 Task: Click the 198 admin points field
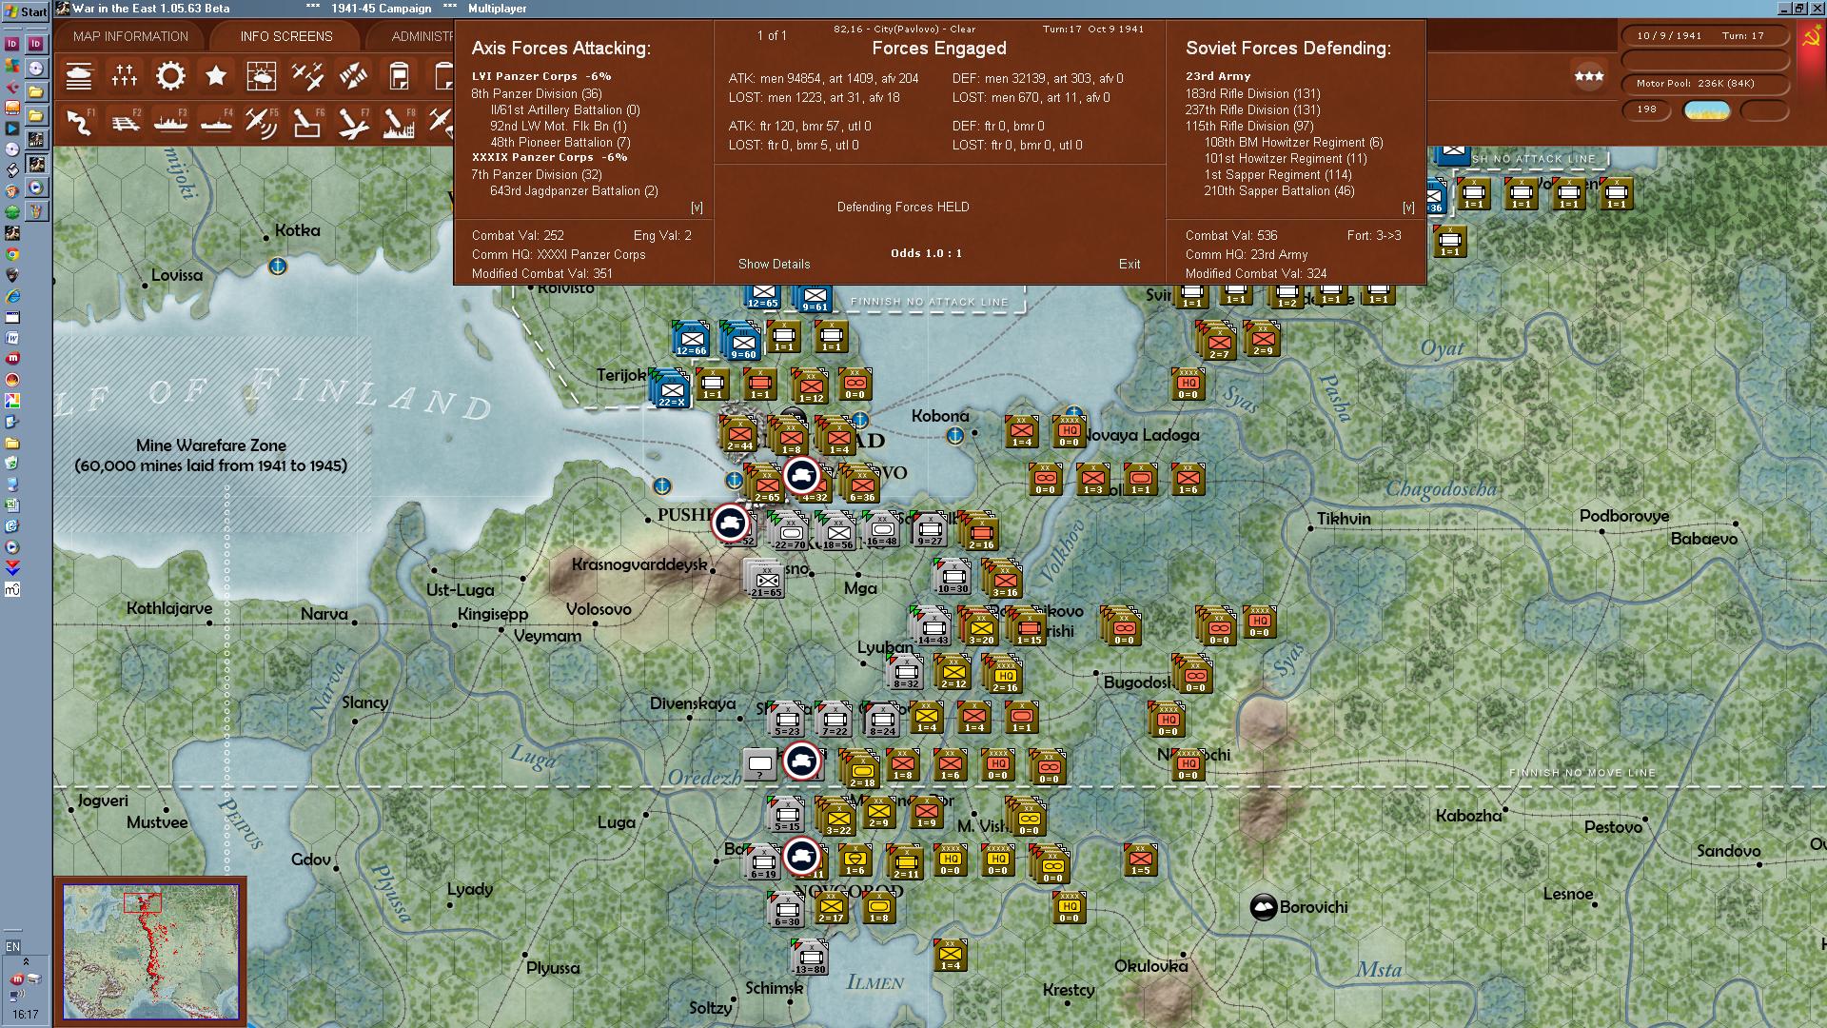(x=1647, y=109)
